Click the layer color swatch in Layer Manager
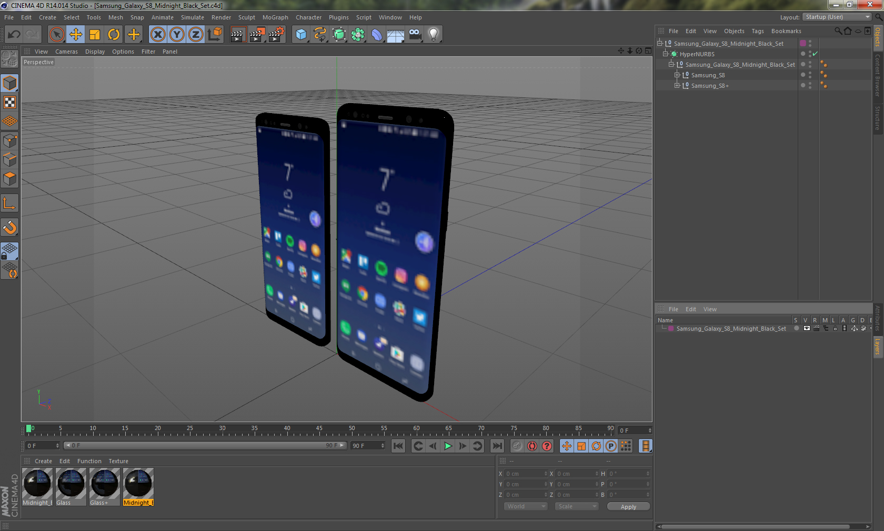This screenshot has width=884, height=531. [x=671, y=328]
